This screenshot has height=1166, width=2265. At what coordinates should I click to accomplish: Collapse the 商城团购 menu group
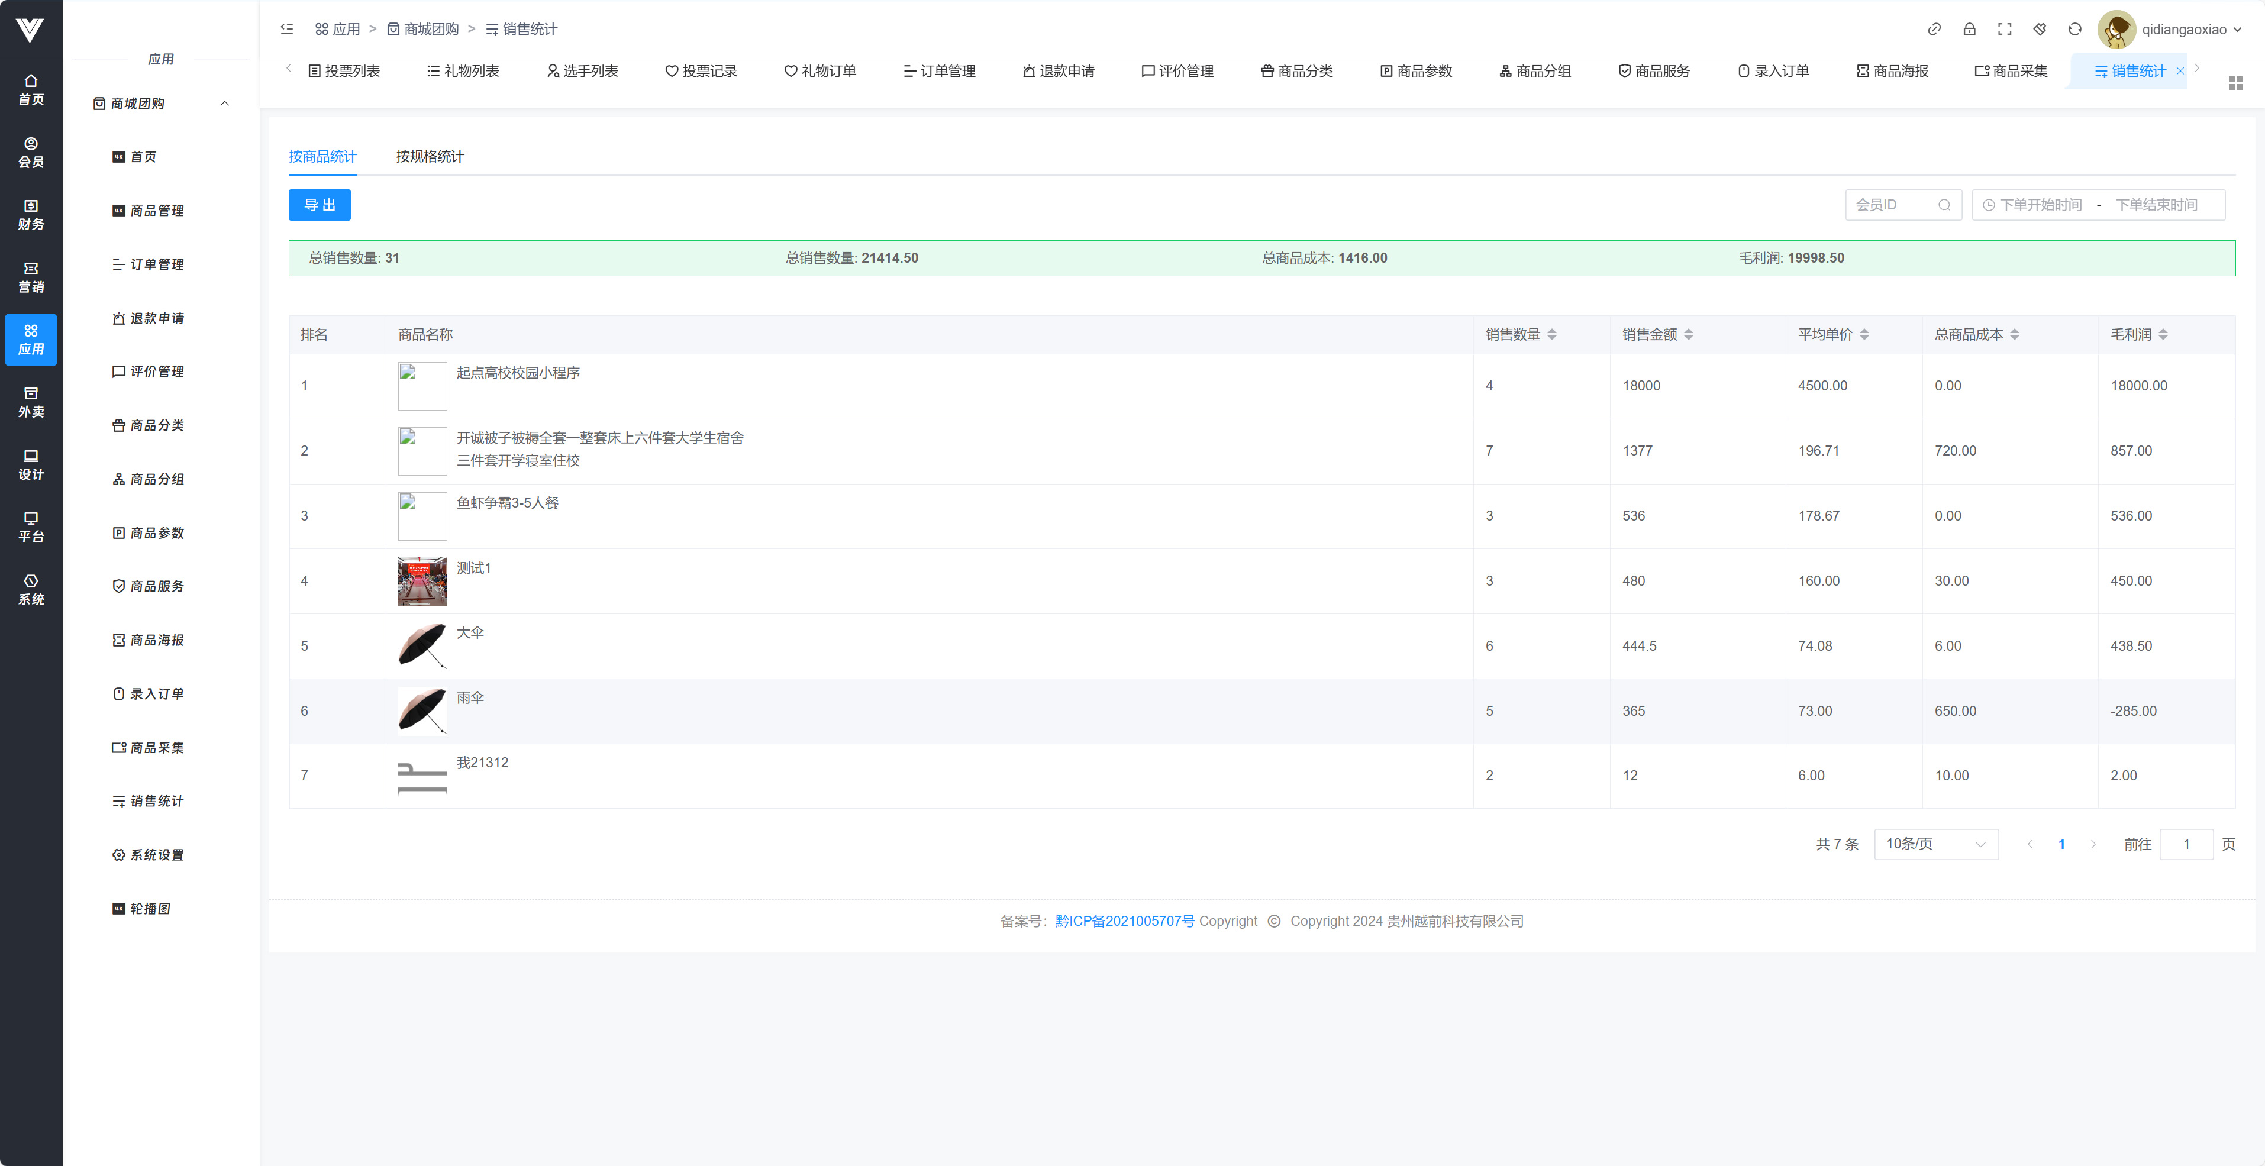click(224, 104)
